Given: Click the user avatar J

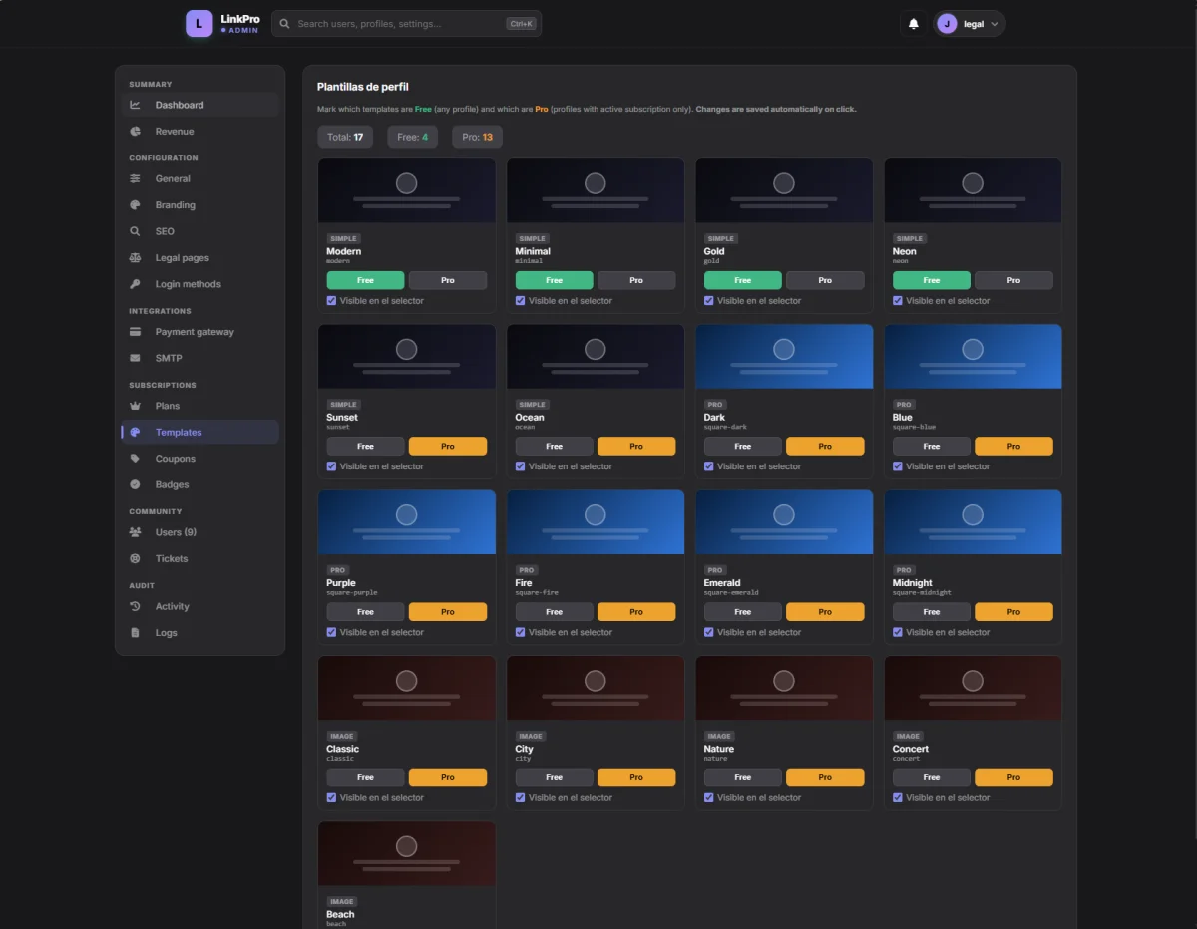Looking at the screenshot, I should pyautogui.click(x=947, y=24).
